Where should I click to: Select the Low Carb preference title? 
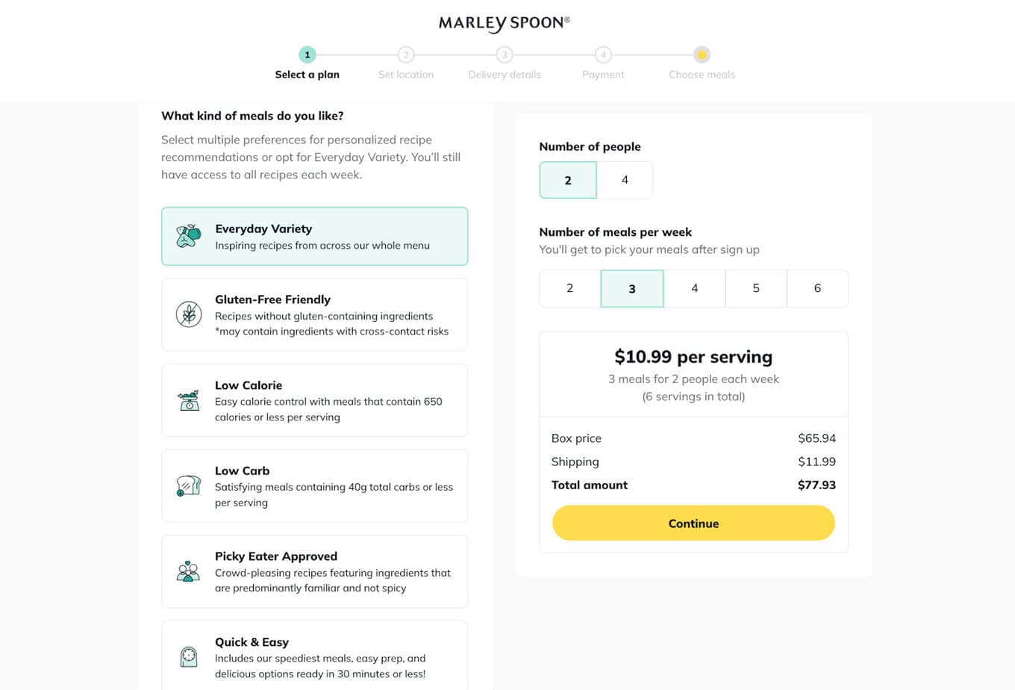[243, 470]
